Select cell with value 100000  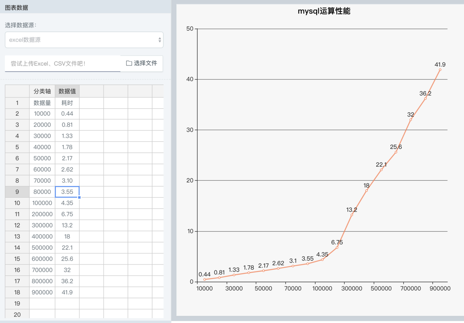pos(42,203)
